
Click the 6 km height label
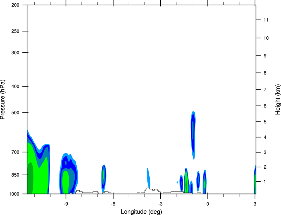tap(265, 106)
